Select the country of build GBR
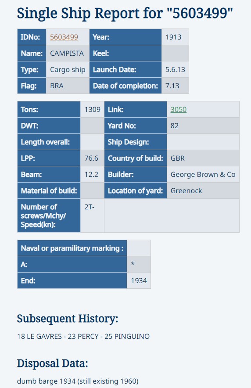This screenshot has width=251, height=388. click(x=178, y=158)
